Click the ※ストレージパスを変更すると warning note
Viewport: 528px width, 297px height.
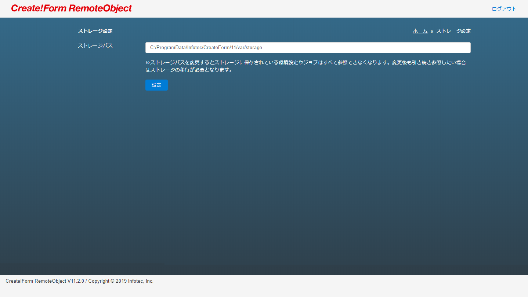click(305, 66)
